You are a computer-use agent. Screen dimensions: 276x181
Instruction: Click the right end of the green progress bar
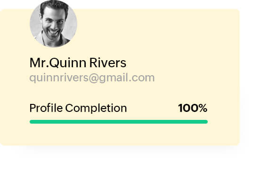pyautogui.click(x=206, y=122)
